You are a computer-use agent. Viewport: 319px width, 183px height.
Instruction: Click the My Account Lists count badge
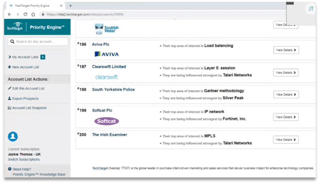[43, 57]
